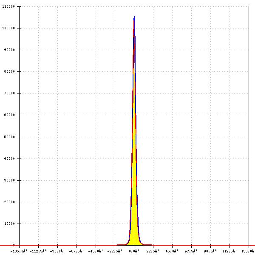Click the 30000 y-axis label
Screen dimensions: 255x255
(x=9, y=180)
